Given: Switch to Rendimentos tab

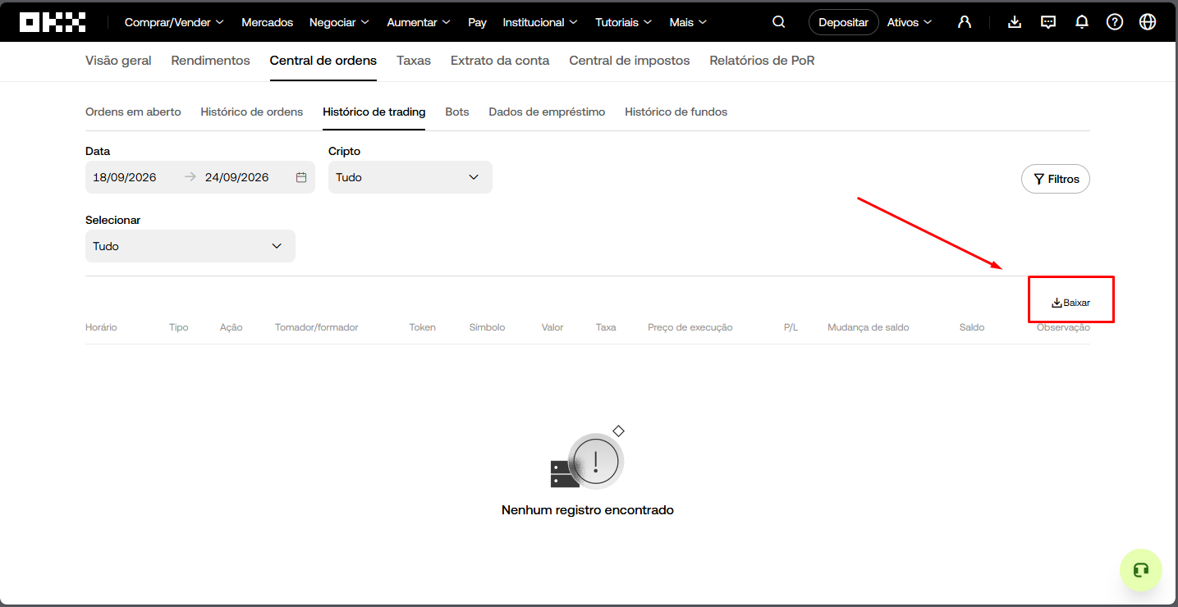Looking at the screenshot, I should [x=210, y=61].
